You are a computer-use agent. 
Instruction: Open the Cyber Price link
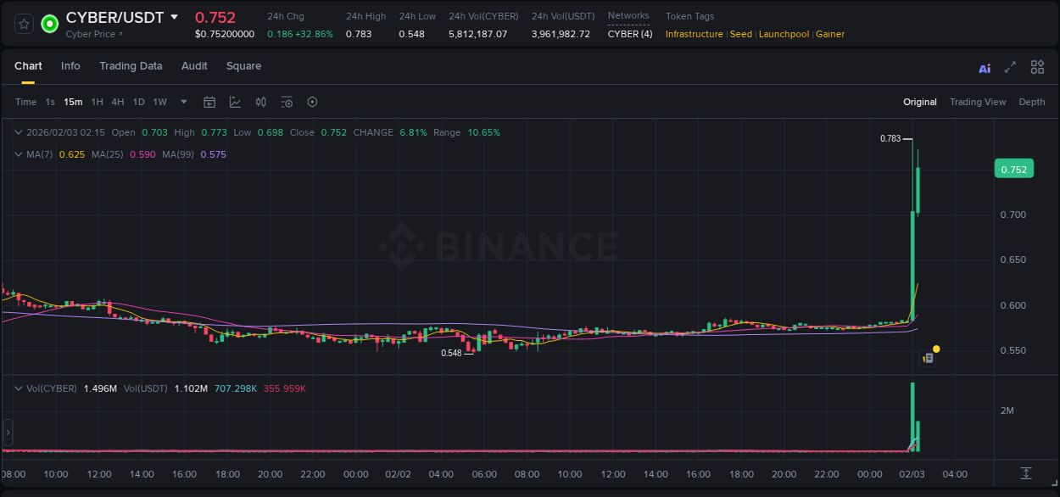pos(95,34)
